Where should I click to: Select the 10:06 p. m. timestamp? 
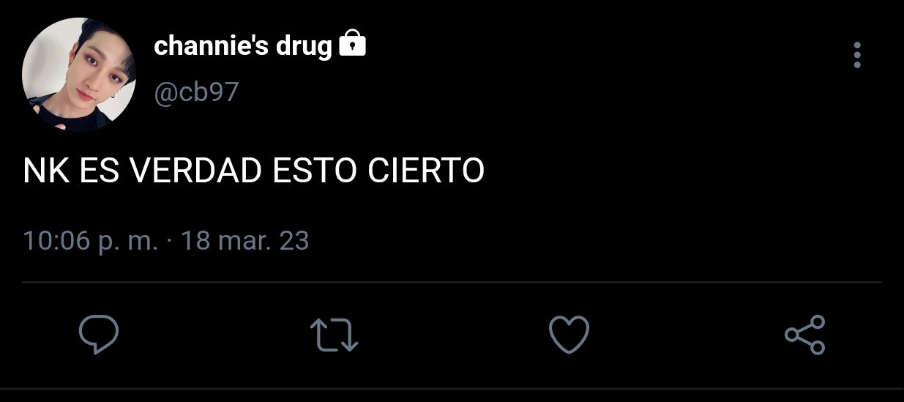90,241
